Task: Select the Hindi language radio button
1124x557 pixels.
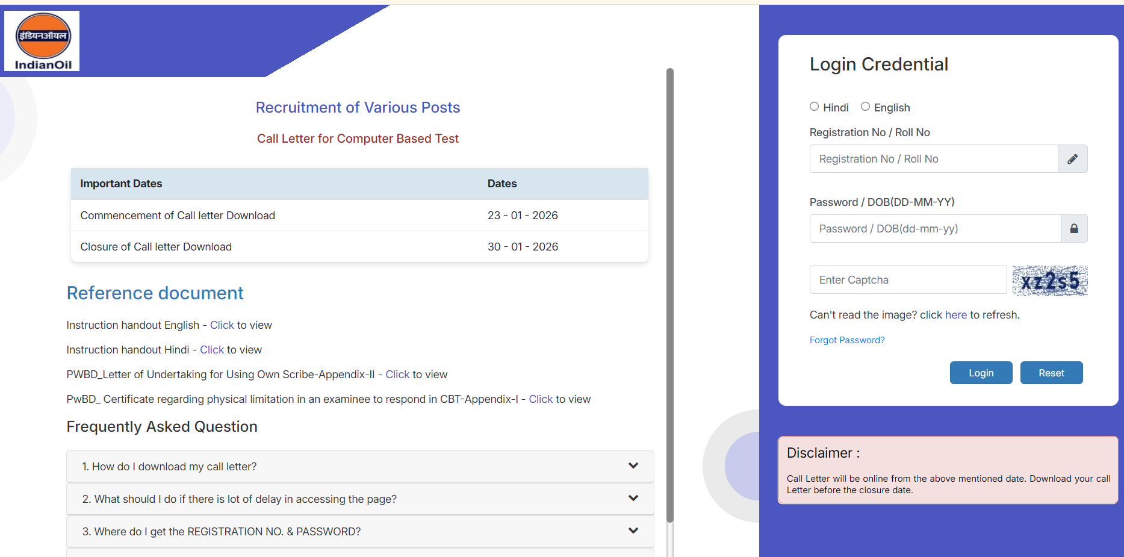Action: [x=814, y=107]
